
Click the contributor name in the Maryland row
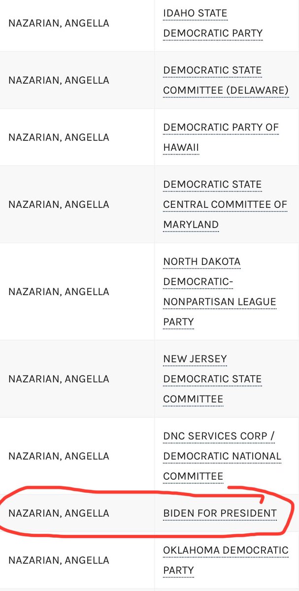59,204
